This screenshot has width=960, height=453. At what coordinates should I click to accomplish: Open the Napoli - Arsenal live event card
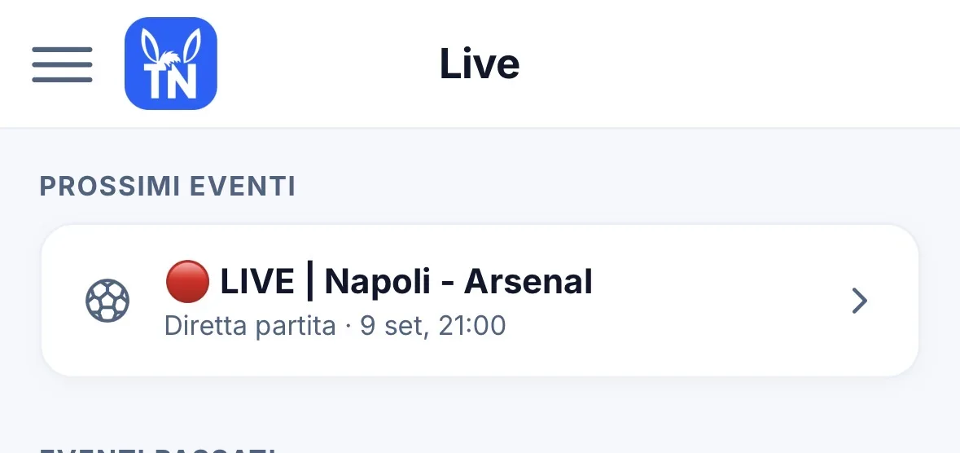(480, 301)
